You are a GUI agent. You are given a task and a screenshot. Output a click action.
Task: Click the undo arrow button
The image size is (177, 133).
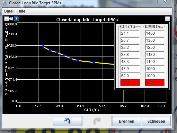coord(67,121)
